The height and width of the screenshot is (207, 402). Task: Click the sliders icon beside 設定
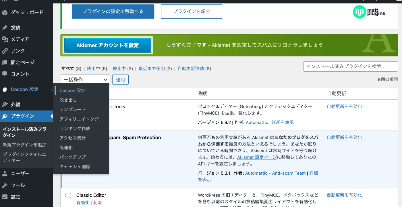5,197
